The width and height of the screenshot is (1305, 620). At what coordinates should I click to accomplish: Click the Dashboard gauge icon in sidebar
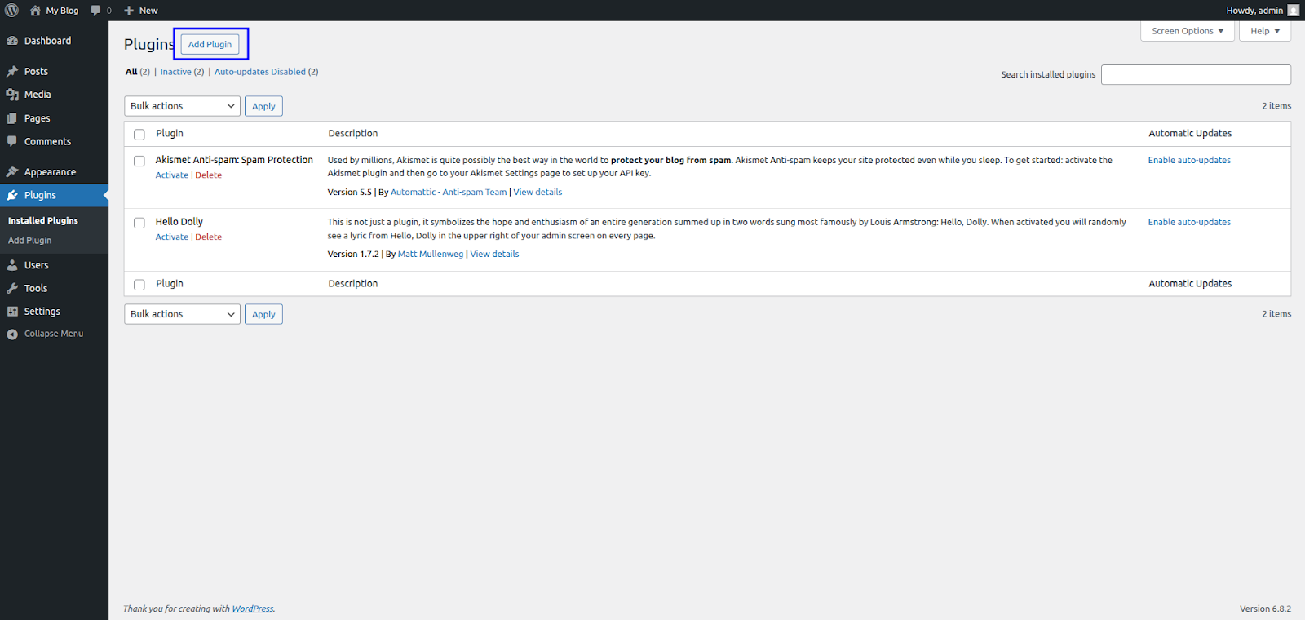coord(12,41)
